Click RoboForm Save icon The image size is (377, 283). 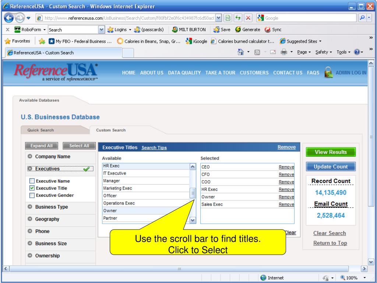(216, 29)
